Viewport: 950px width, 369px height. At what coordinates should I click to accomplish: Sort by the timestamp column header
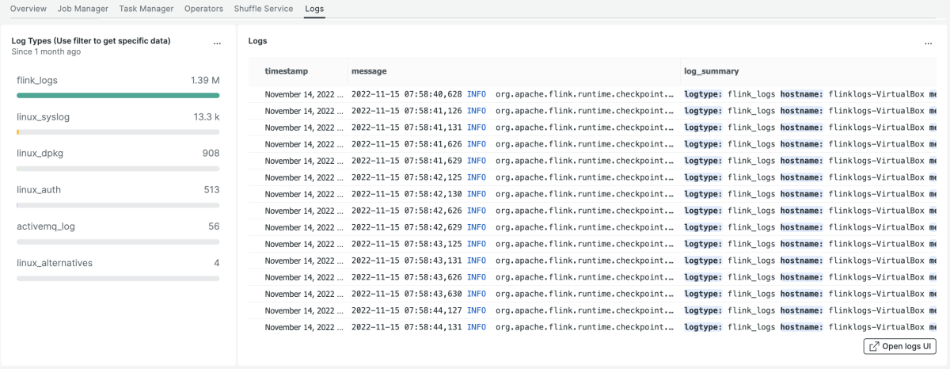286,71
